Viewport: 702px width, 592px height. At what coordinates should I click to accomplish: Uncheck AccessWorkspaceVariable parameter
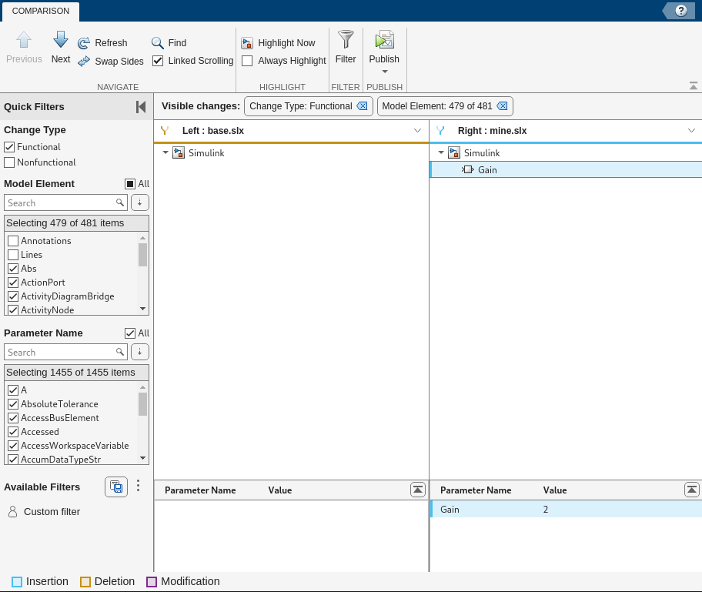[13, 446]
